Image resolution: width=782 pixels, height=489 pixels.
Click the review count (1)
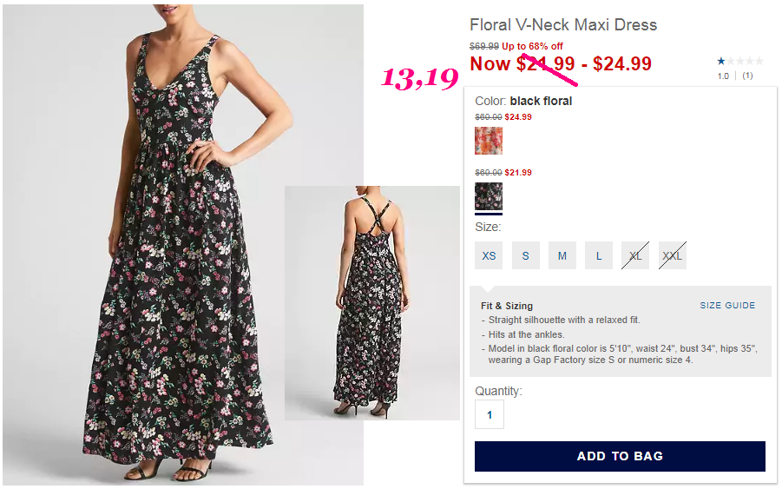tap(747, 76)
